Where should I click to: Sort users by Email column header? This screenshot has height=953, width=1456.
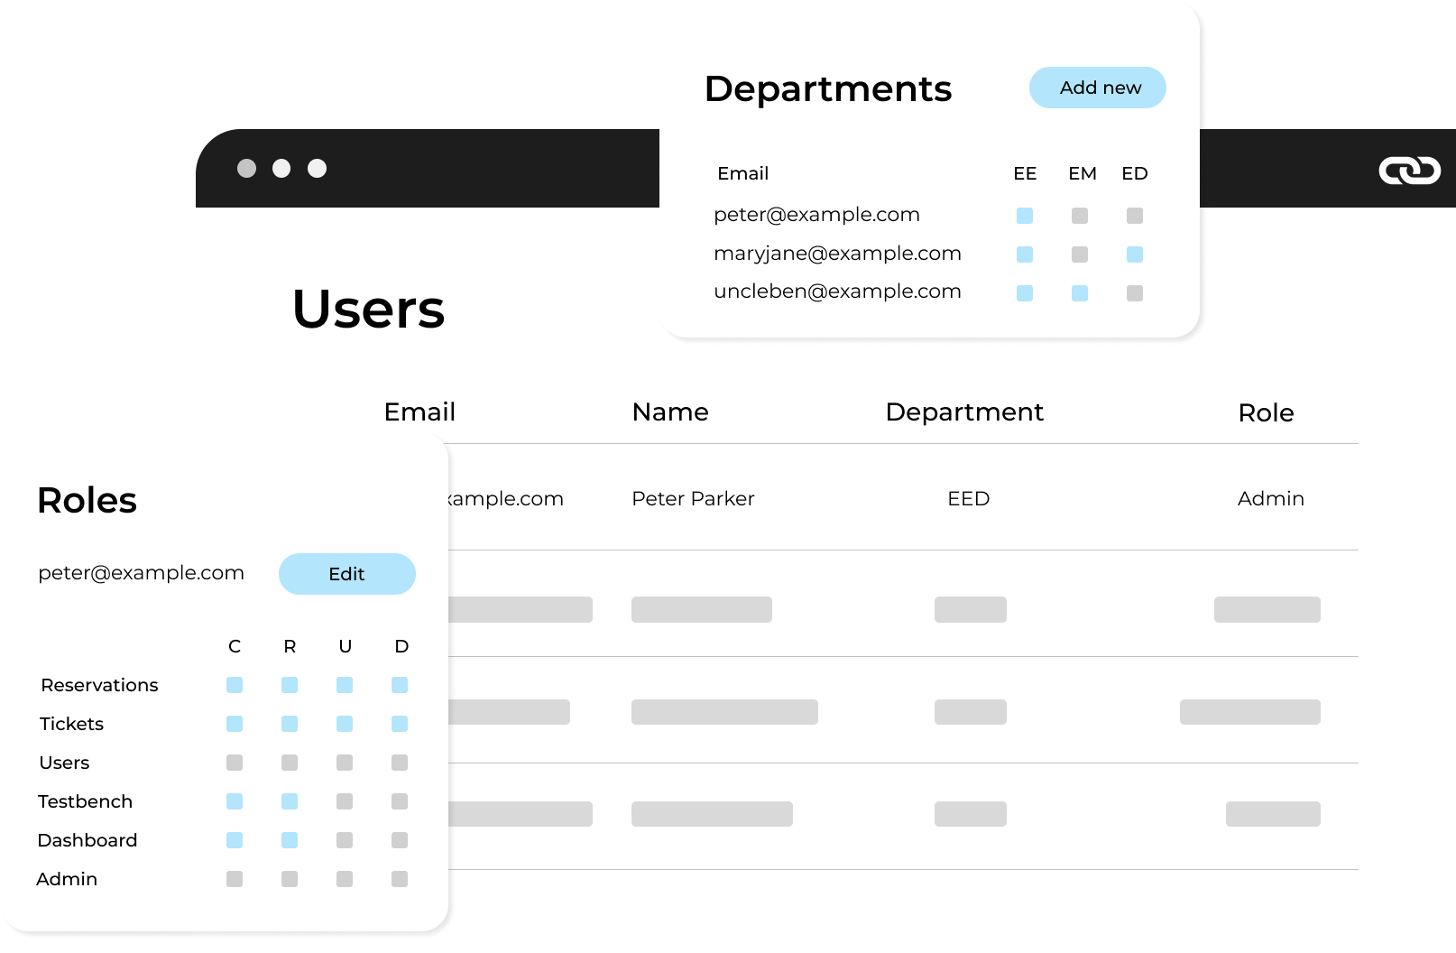pos(419,412)
